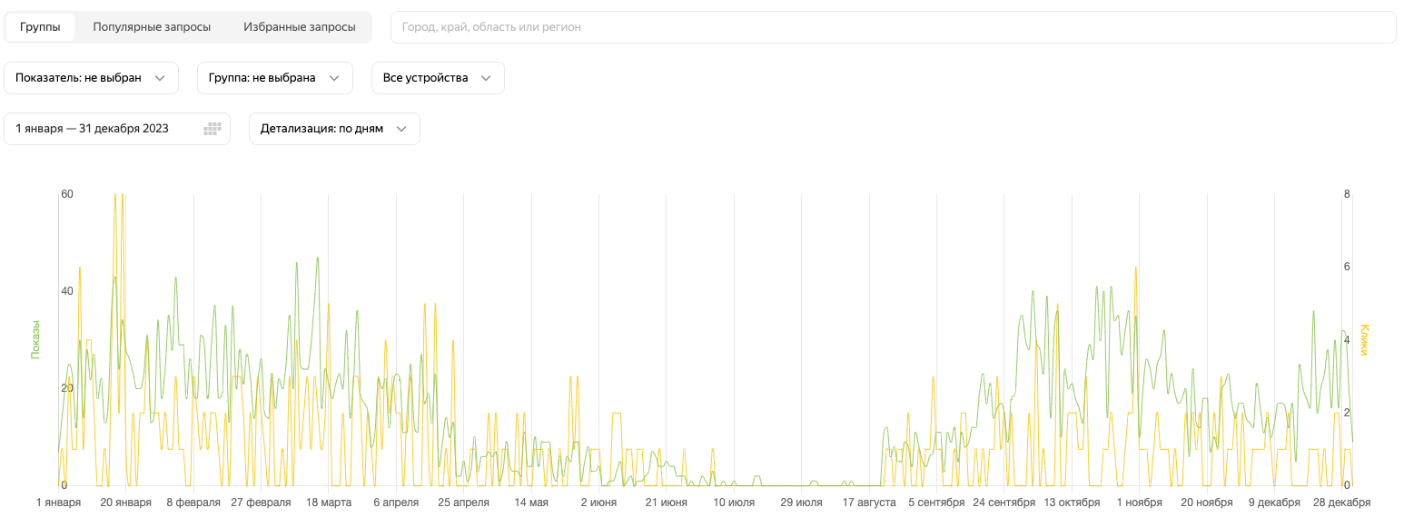Switch to the Группы tab
This screenshot has height=527, width=1404.
click(40, 27)
